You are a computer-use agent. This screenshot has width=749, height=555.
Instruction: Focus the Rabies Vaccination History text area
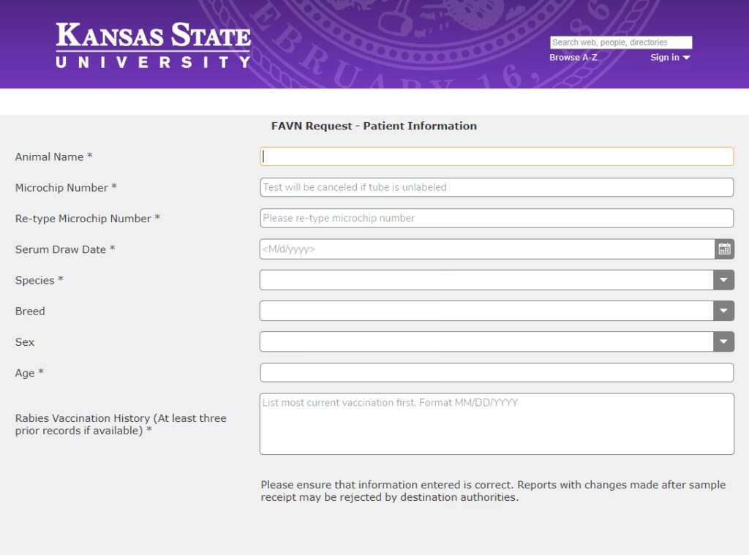pos(496,424)
